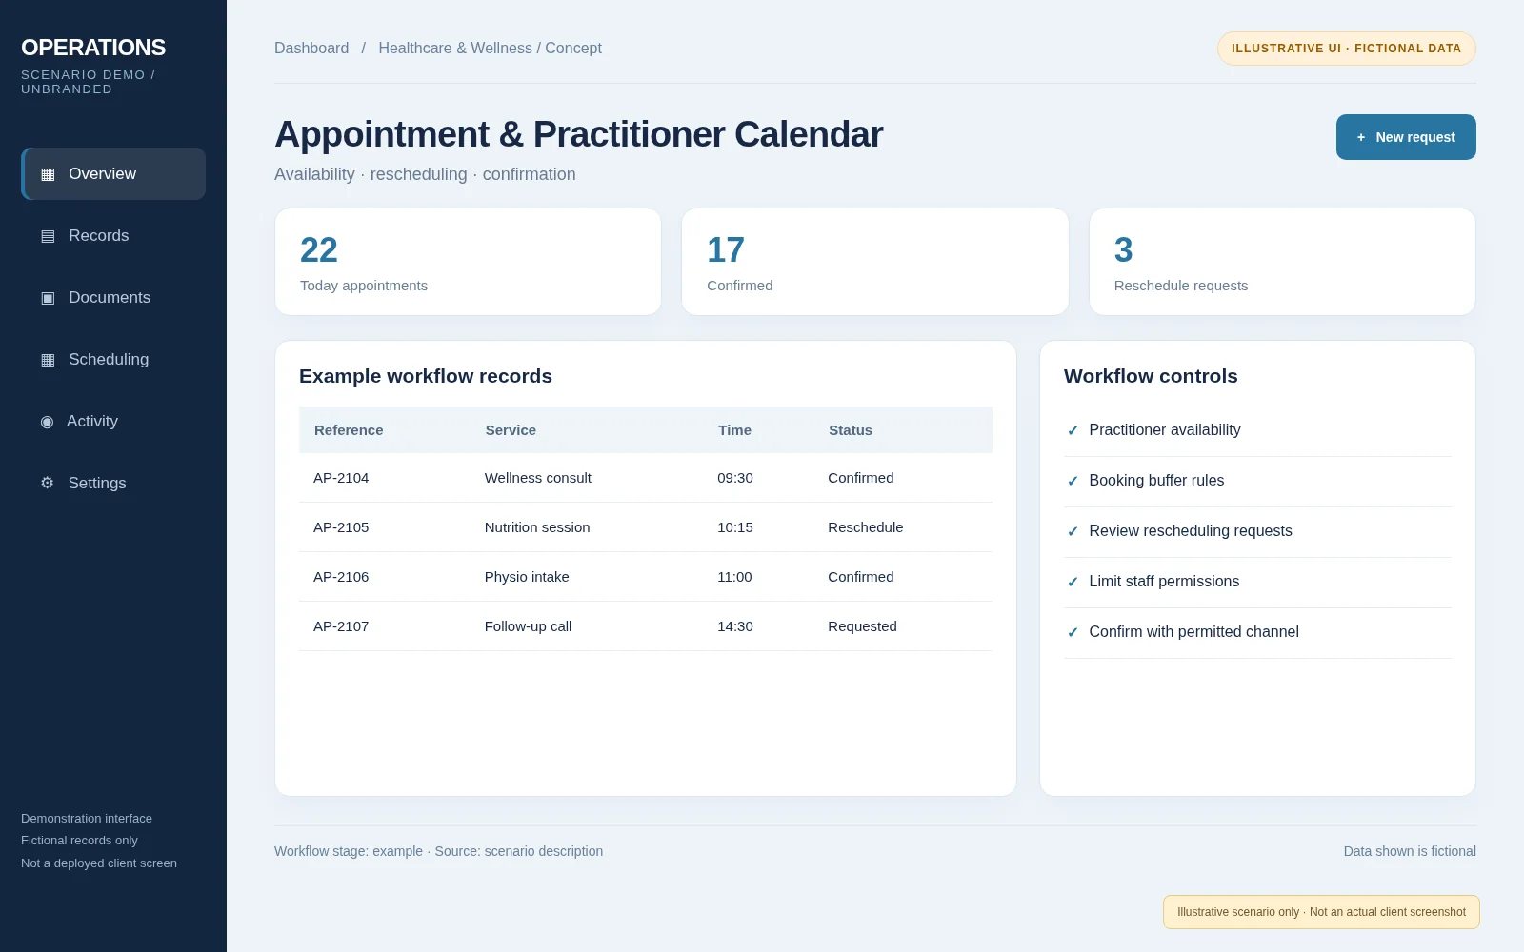The height and width of the screenshot is (952, 1524).
Task: Click the Reschedule status for AP-2105
Action: pyautogui.click(x=866, y=527)
